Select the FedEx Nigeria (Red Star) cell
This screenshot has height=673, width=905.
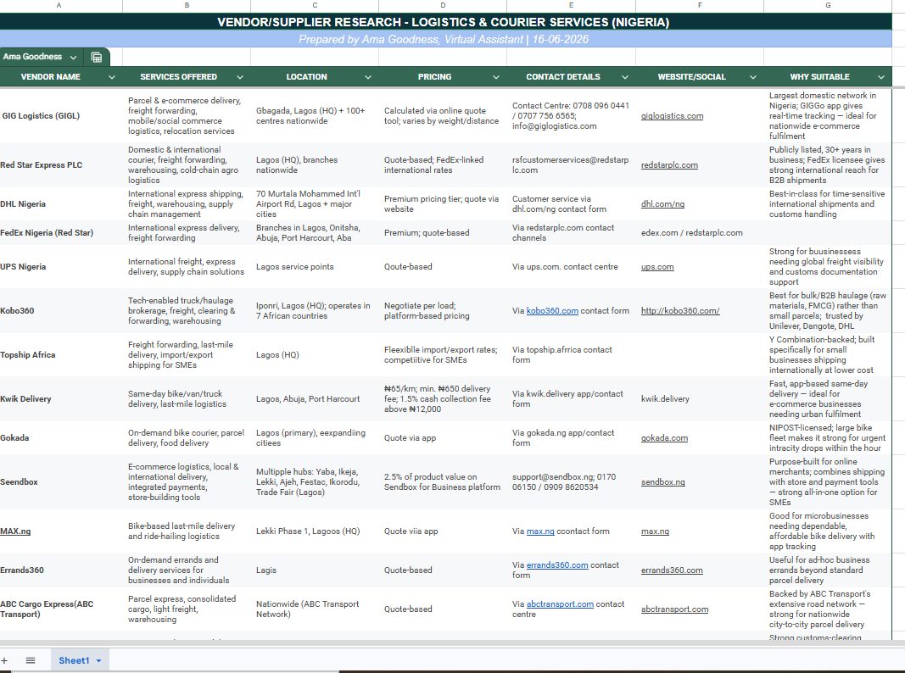click(x=61, y=233)
